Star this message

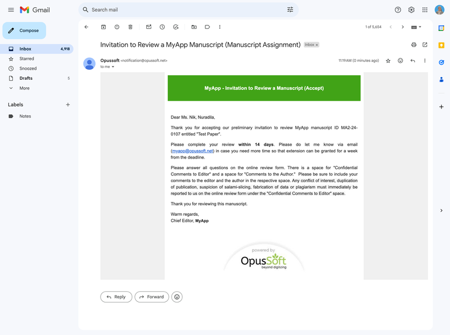coord(388,61)
